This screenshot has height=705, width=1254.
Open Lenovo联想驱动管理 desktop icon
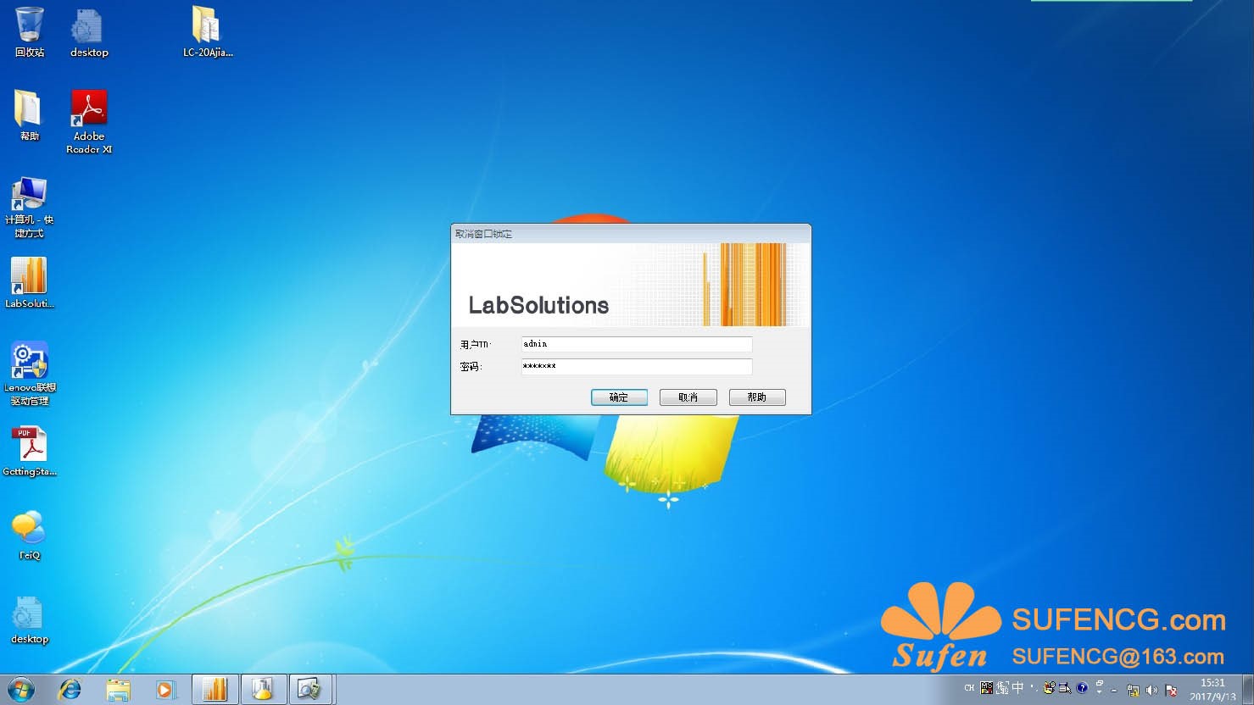point(29,374)
